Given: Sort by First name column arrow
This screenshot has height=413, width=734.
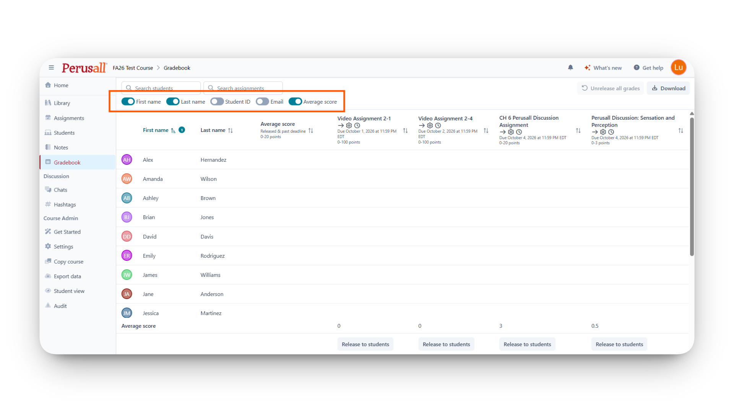Looking at the screenshot, I should (173, 130).
